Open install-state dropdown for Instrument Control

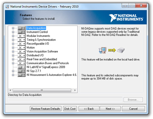tap(21, 32)
